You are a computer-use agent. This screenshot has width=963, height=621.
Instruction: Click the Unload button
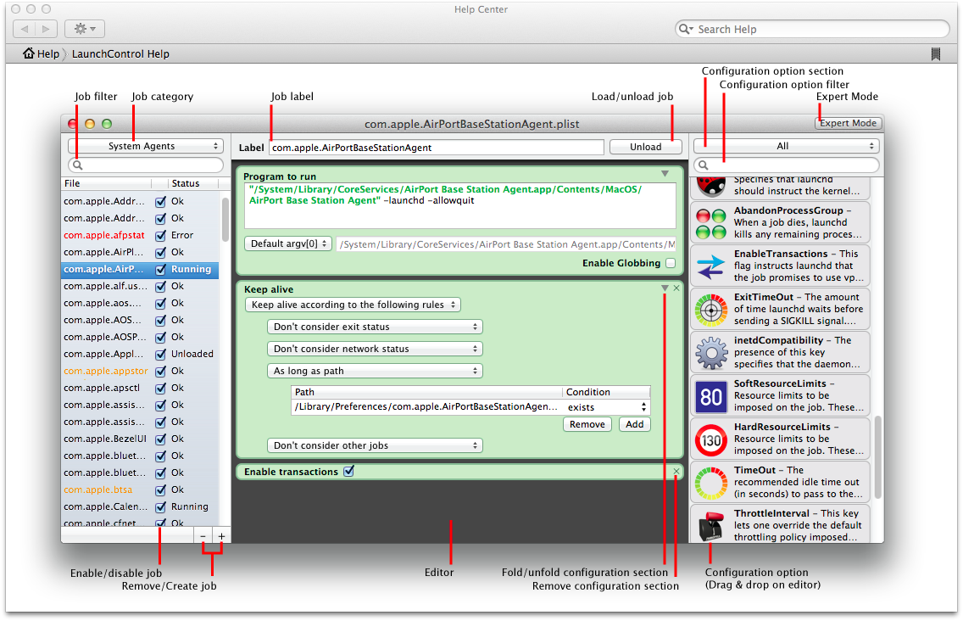coord(645,147)
